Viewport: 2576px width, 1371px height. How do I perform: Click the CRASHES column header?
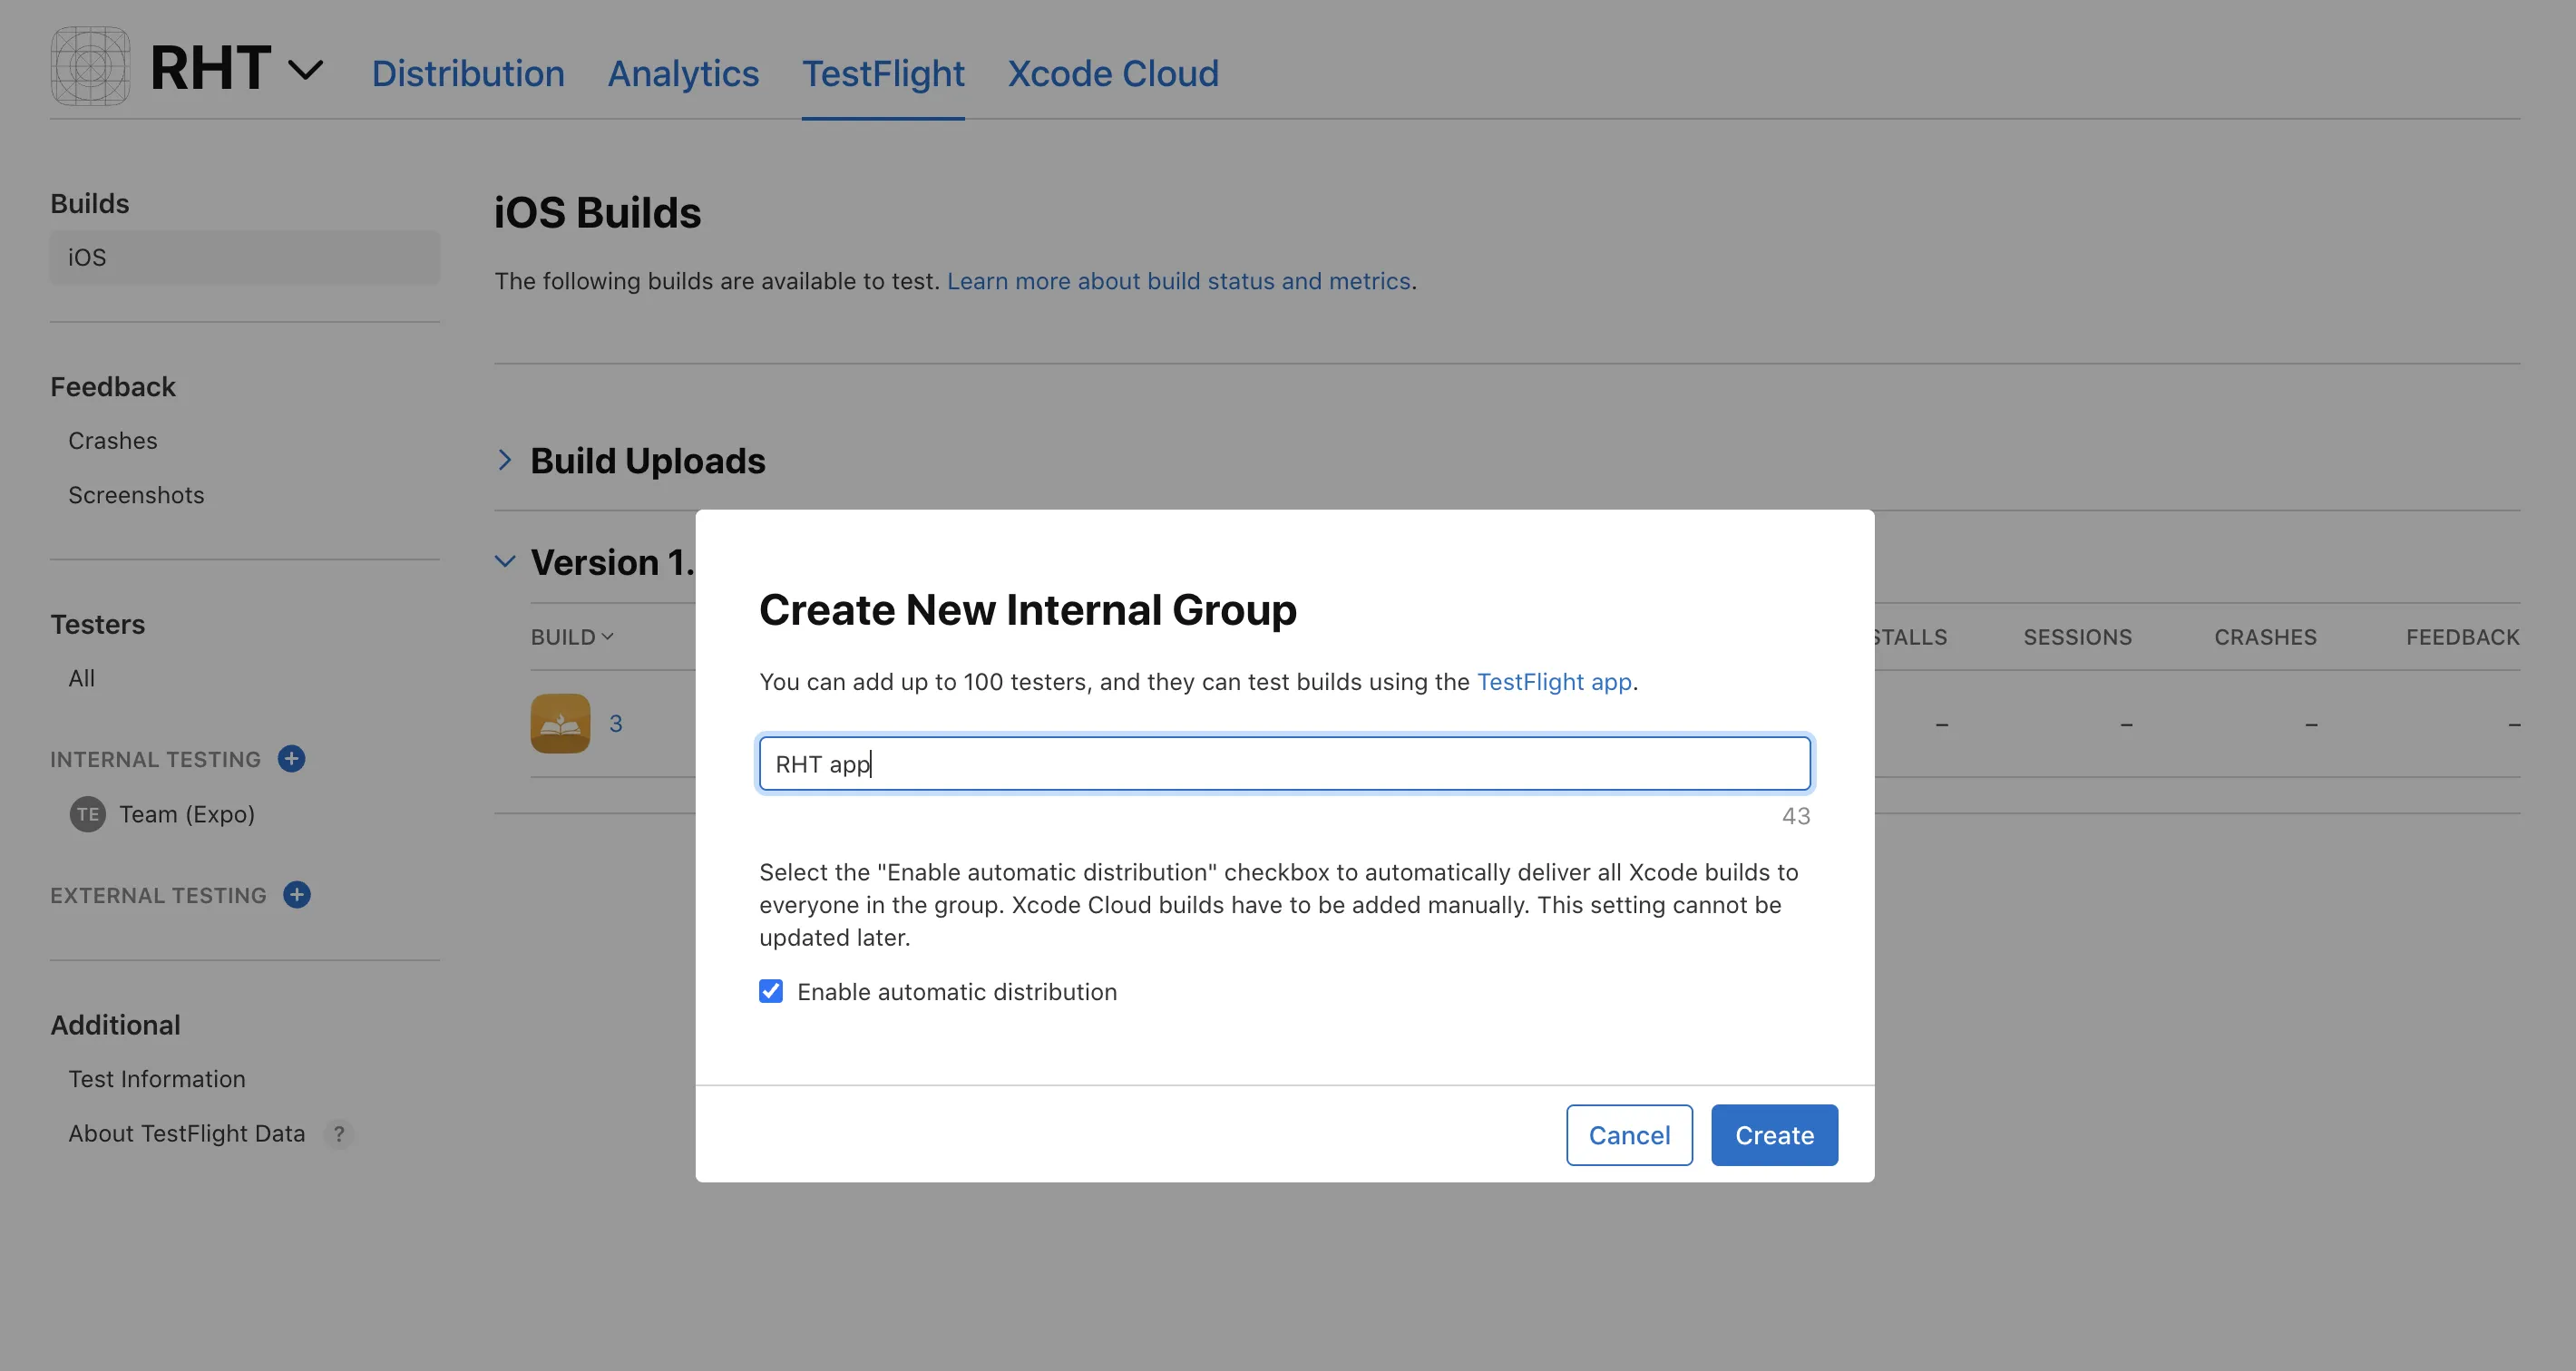[x=2265, y=637]
